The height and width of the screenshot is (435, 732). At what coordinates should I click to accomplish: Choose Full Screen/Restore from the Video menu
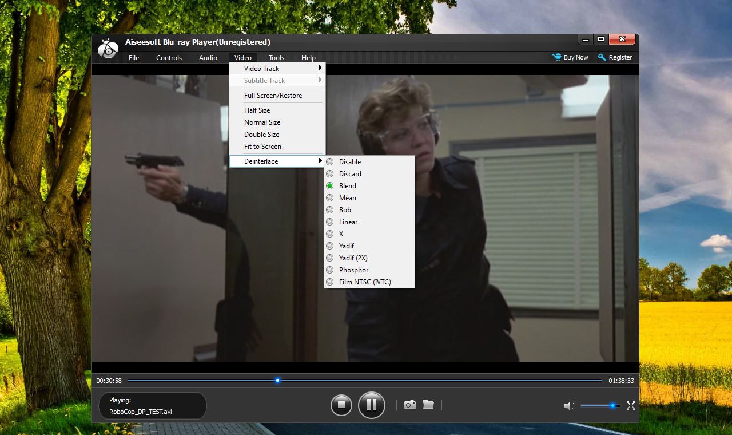[277, 96]
